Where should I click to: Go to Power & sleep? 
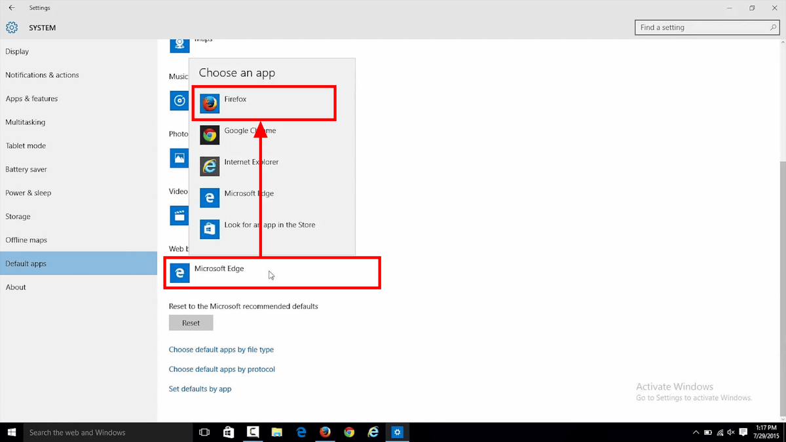tap(79, 193)
